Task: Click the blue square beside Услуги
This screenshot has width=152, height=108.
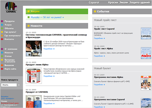Action: pos(2,25)
